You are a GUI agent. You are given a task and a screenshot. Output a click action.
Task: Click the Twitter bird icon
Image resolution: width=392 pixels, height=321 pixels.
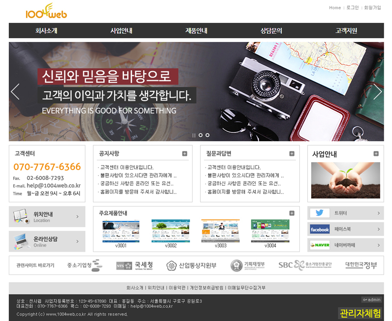(319, 213)
